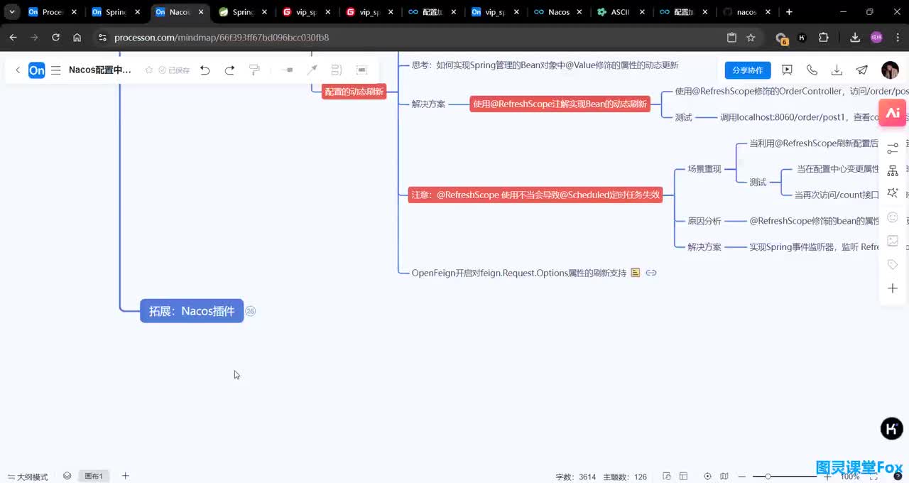
Task: Click the zoom slider handle
Action: (x=768, y=477)
